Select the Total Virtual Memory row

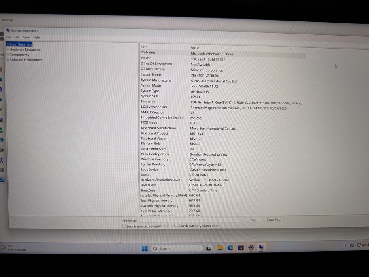tap(223, 211)
